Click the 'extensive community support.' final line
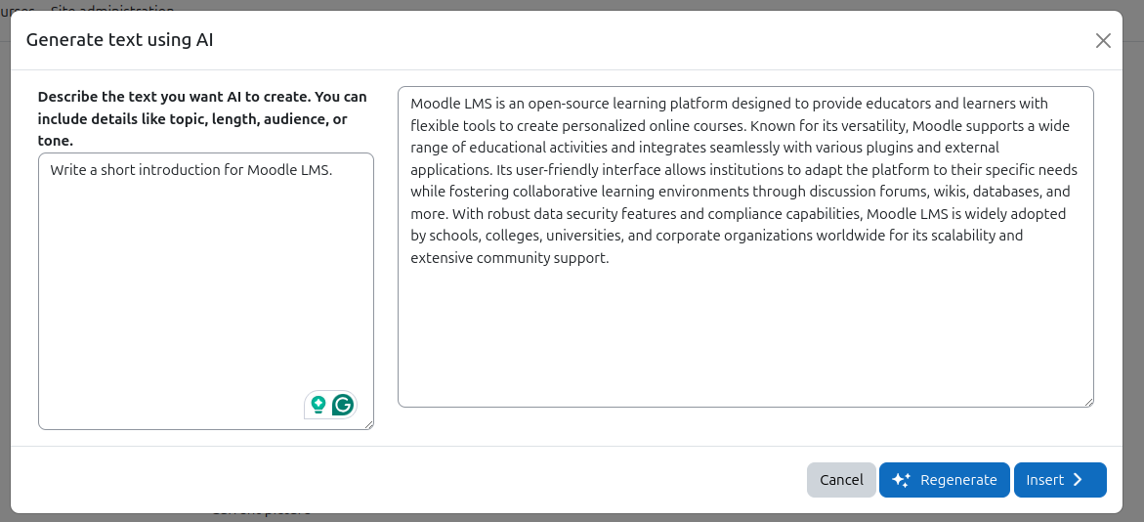The image size is (1144, 522). [509, 258]
